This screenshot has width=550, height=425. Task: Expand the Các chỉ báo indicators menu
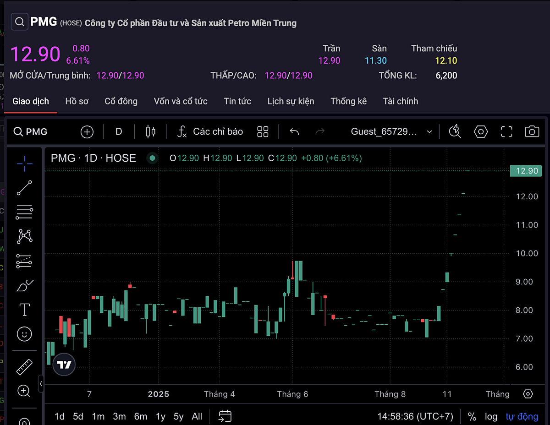[210, 132]
